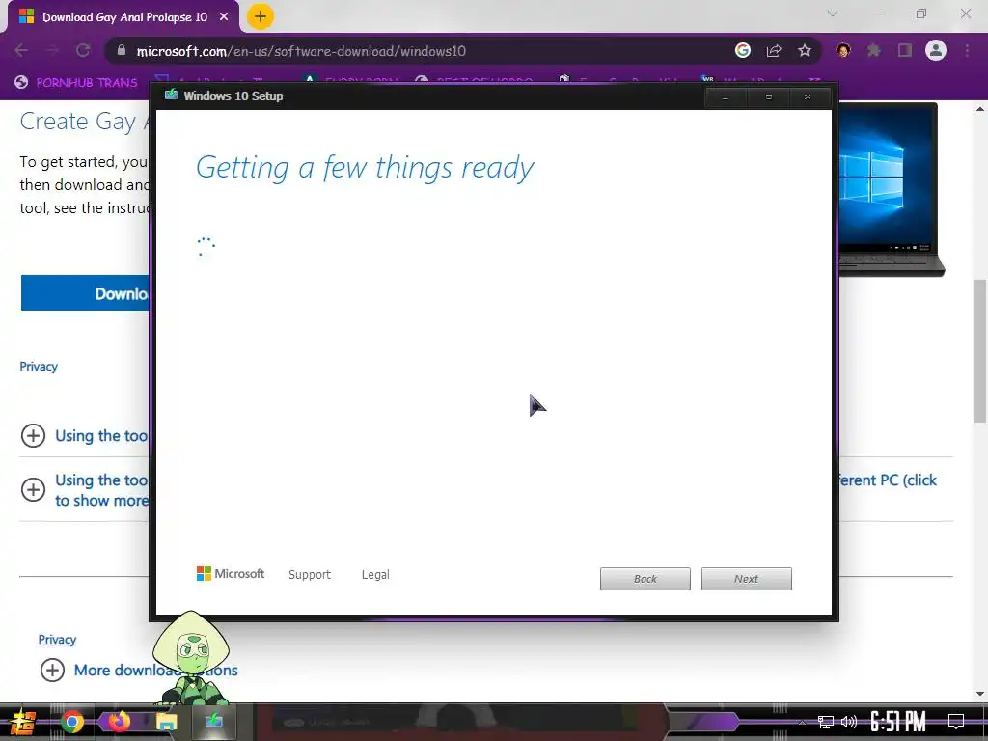Viewport: 988px width, 741px height.
Task: Click the padlock site info icon
Action: coord(122,50)
